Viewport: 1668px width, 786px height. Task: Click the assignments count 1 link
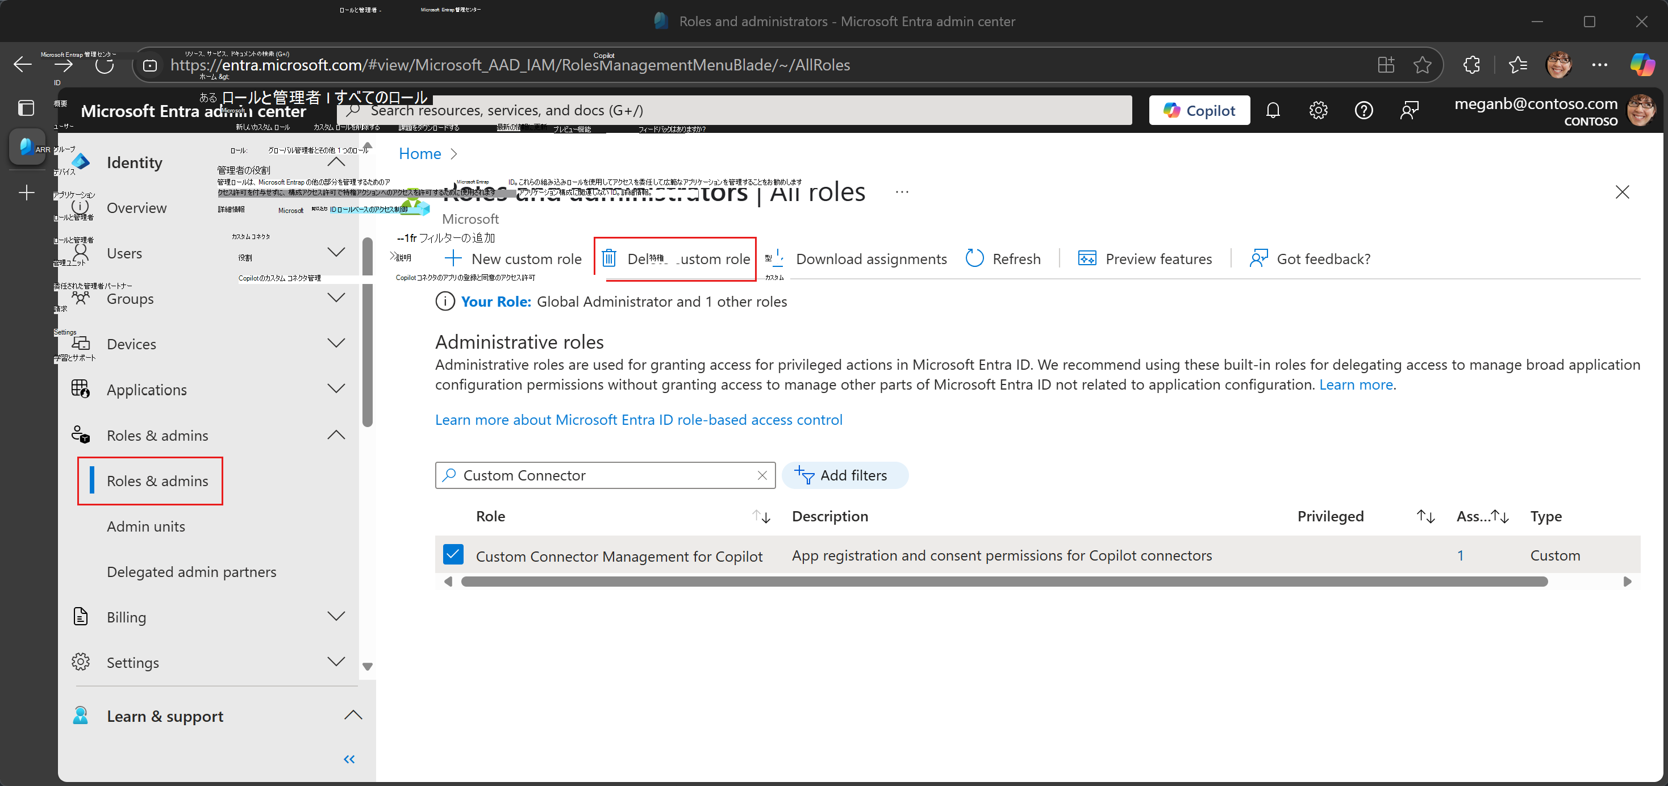(1460, 555)
